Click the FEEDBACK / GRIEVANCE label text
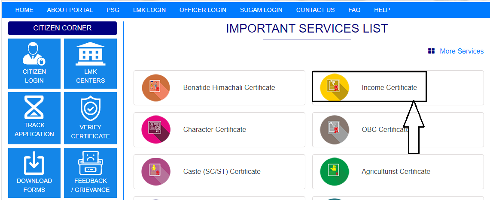Screen dimensions: 490x200 click(x=90, y=185)
